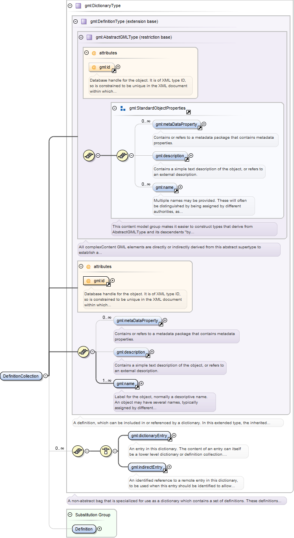Follow the link arrow on gml:description in the DefinitionType sequence
This screenshot has width=294, height=538.
click(x=148, y=356)
